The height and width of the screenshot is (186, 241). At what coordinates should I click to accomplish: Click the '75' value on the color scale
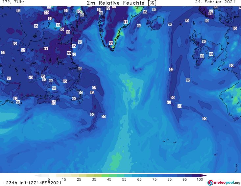point(154,179)
